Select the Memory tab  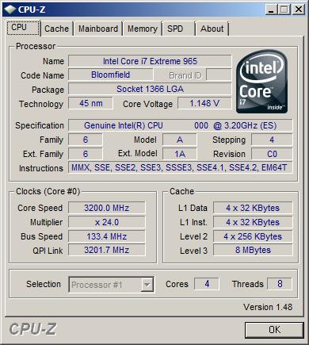coord(143,29)
